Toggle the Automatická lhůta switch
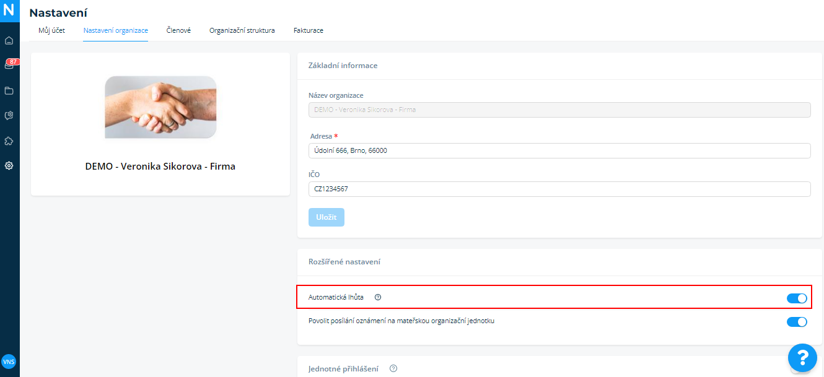This screenshot has width=824, height=377. 797,298
